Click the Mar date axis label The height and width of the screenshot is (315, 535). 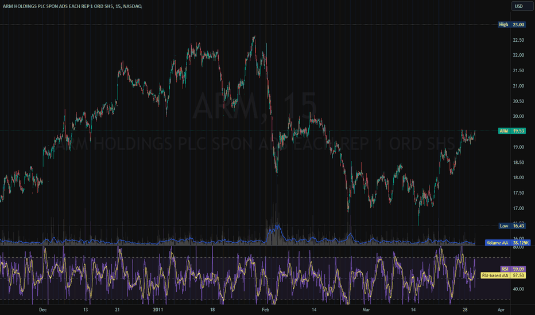pos(366,309)
